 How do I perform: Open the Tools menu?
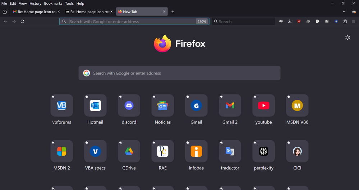coord(69,4)
